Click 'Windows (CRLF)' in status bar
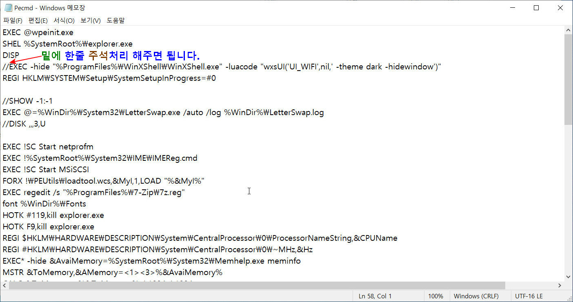 [476, 296]
